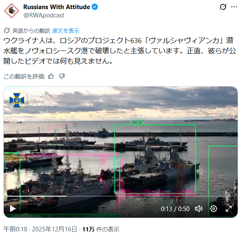Open the Grok icon at top right
241x233 pixels.
(223, 7)
